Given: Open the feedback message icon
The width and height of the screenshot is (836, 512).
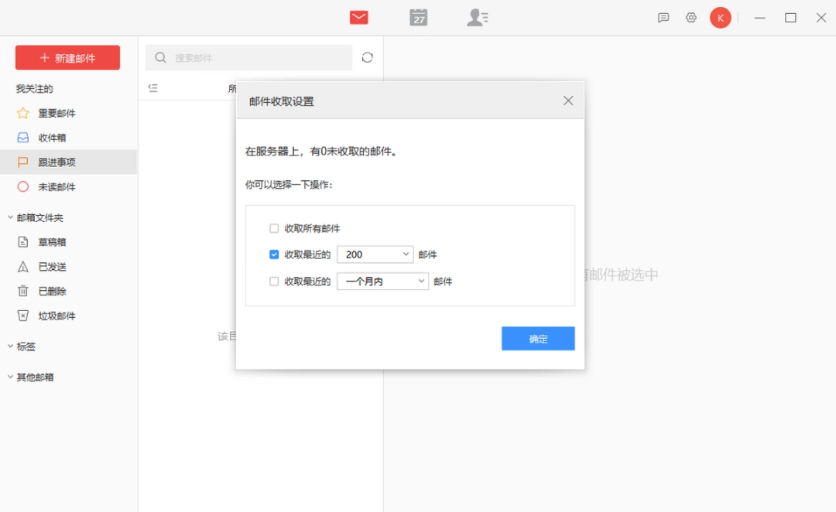Looking at the screenshot, I should click(x=663, y=18).
